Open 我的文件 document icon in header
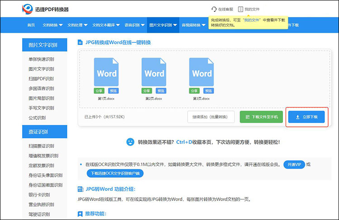Screen dimensions: 339x220 tap(240, 9)
